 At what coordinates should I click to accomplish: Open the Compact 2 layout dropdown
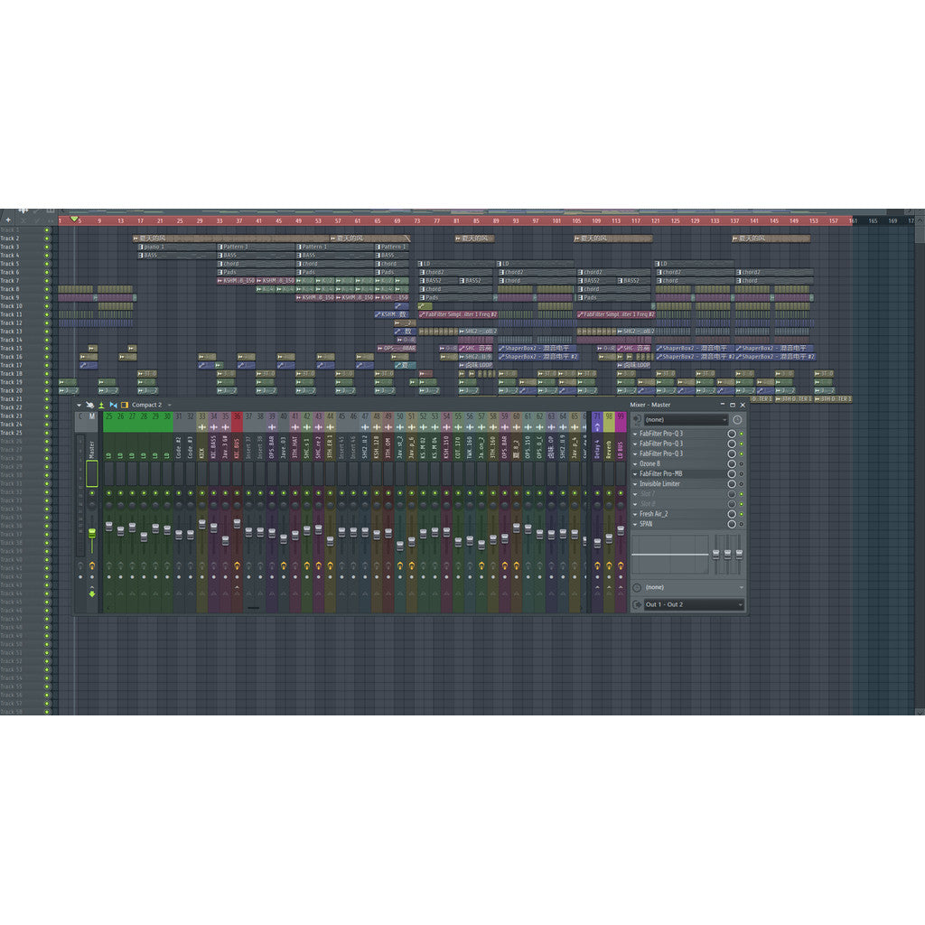169,405
